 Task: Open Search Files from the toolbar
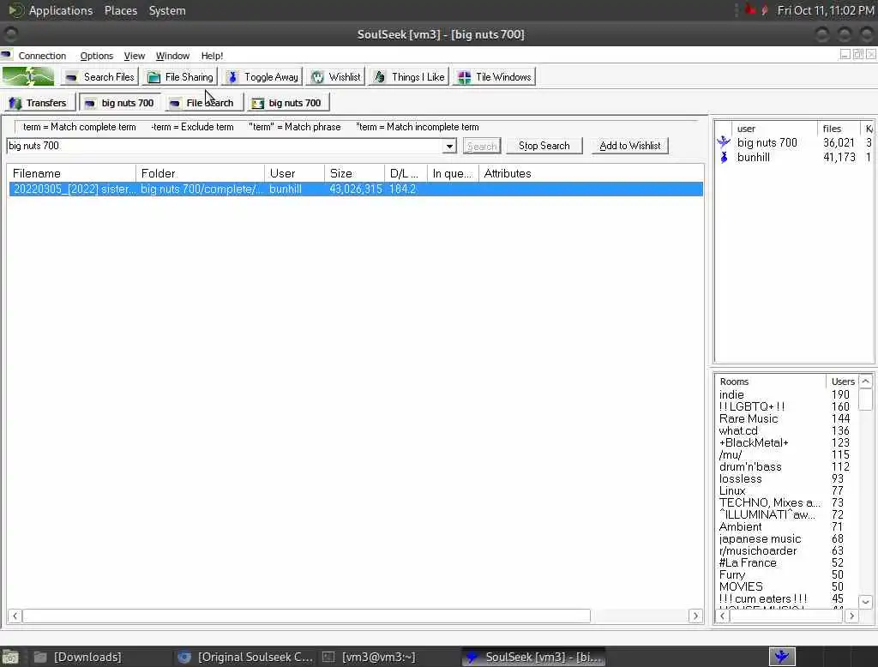(x=99, y=76)
